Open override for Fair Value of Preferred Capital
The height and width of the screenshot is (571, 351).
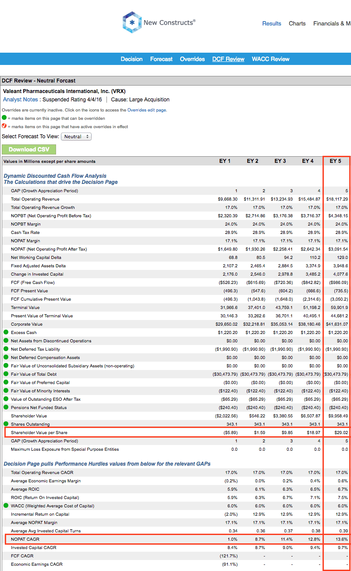point(6,382)
